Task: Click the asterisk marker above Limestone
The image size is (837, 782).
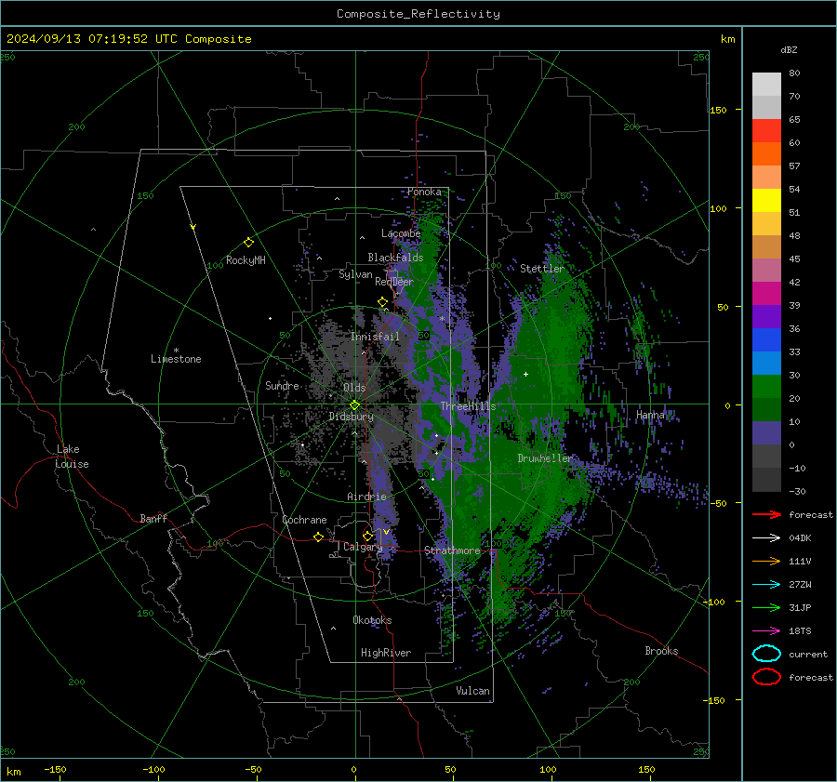Action: coord(176,351)
